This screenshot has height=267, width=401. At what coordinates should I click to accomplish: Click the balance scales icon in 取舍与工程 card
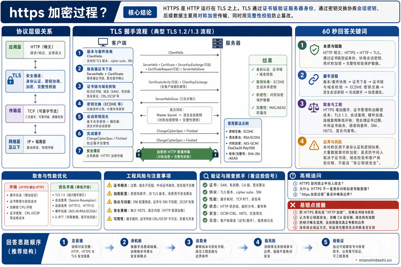pyautogui.click(x=314, y=107)
